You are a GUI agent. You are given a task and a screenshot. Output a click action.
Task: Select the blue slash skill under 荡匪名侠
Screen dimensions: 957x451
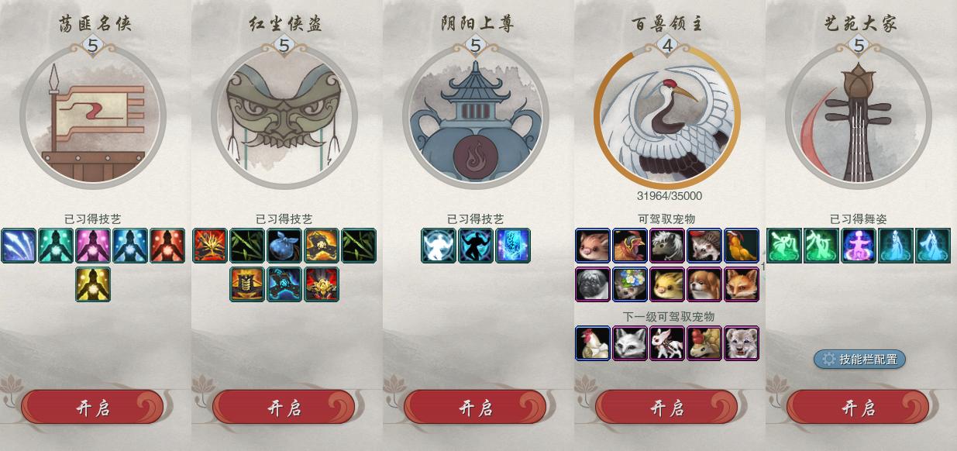(19, 246)
